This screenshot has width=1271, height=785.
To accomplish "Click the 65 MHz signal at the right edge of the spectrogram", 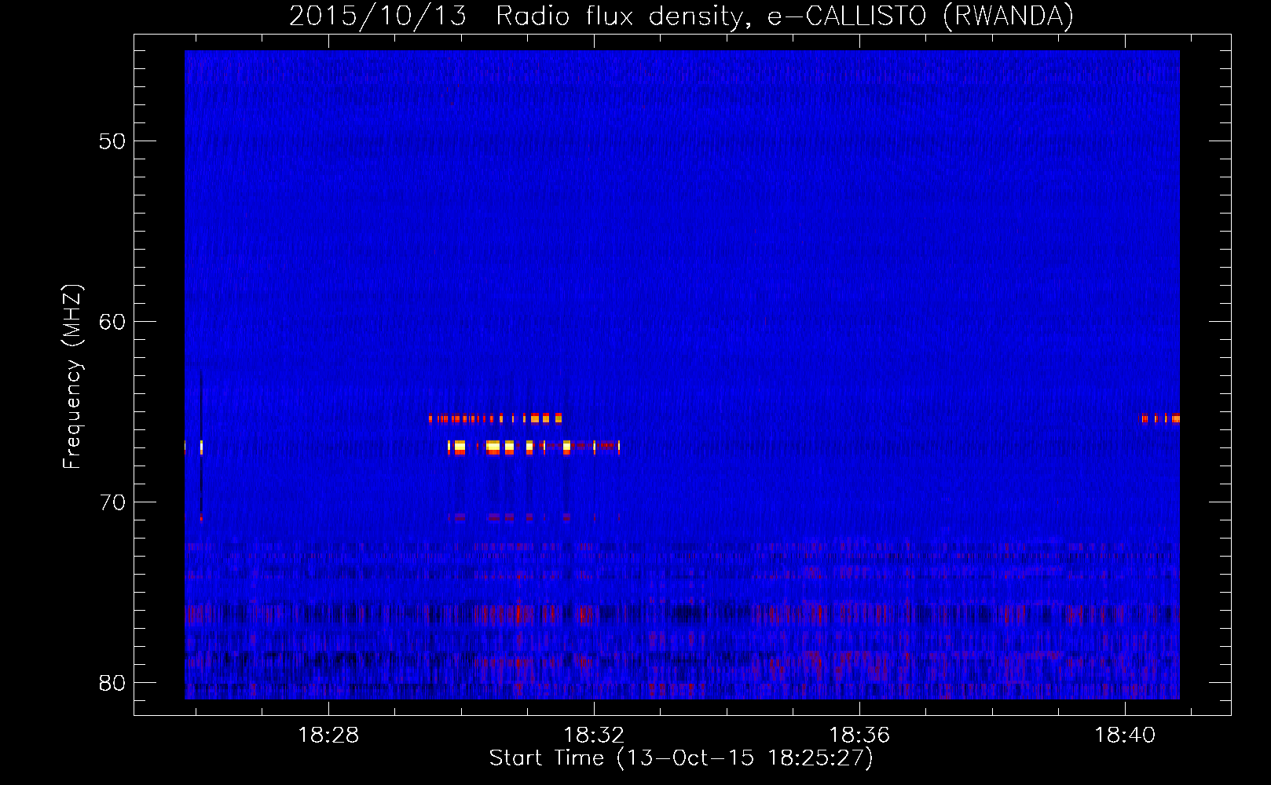I will coord(1160,418).
